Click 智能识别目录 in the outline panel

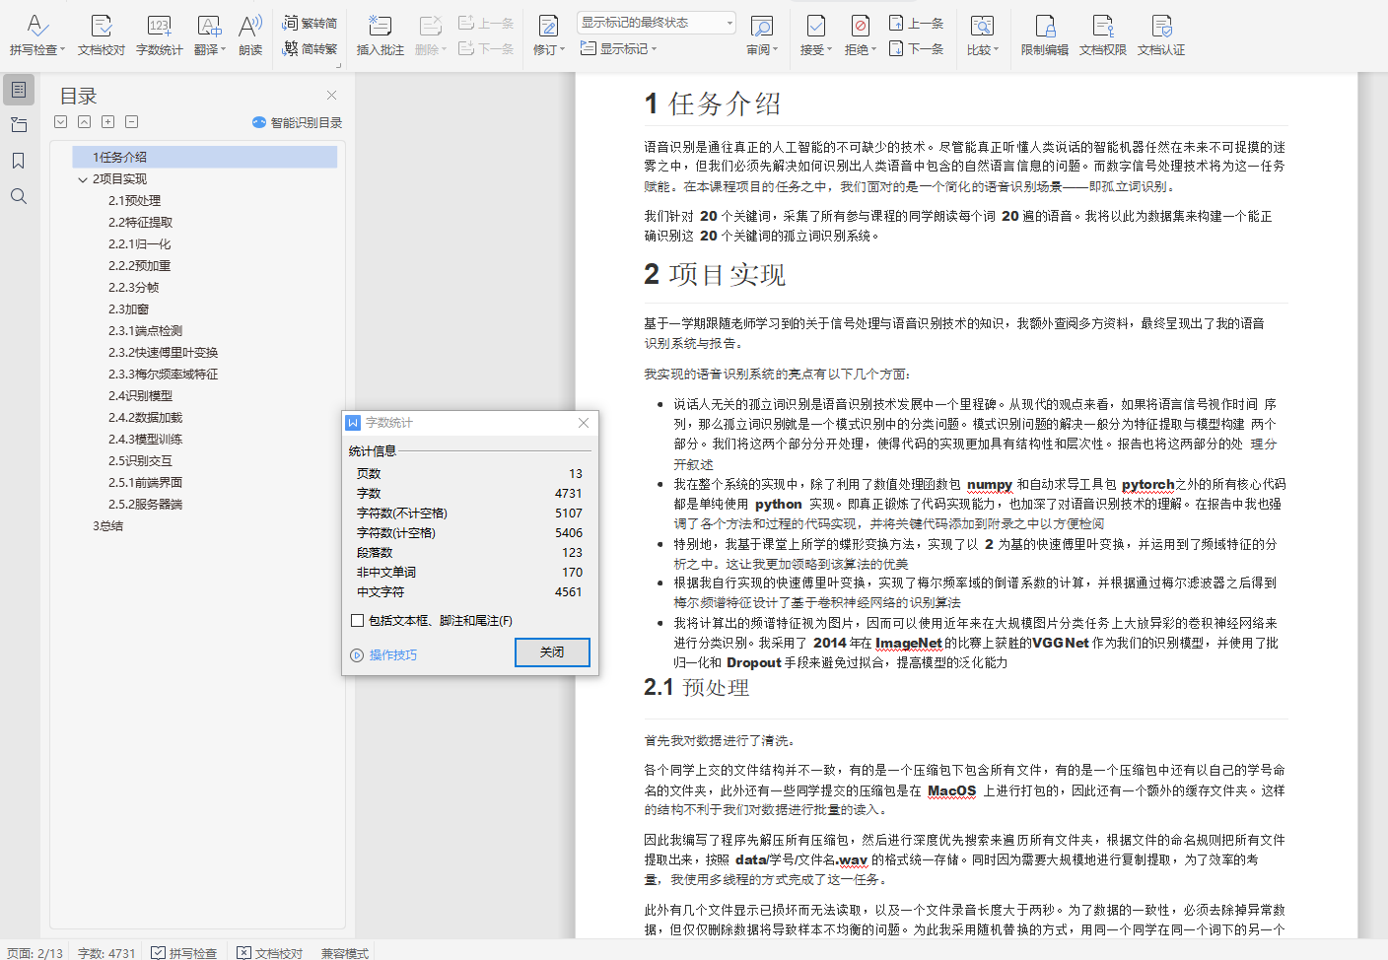[x=298, y=122]
